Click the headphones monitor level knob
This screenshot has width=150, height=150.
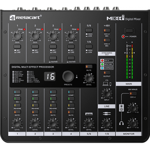pyautogui.click(x=133, y=123)
